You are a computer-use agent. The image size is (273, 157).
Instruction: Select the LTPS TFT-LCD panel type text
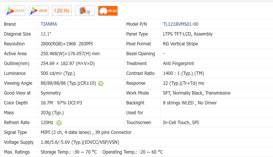(188, 34)
